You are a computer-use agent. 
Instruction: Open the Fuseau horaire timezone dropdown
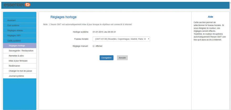121,39
